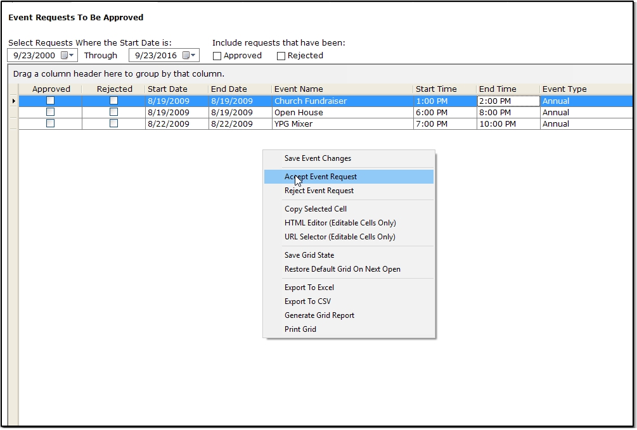
Task: Check Rejected box for YPG Mixer row
Action: [x=113, y=123]
